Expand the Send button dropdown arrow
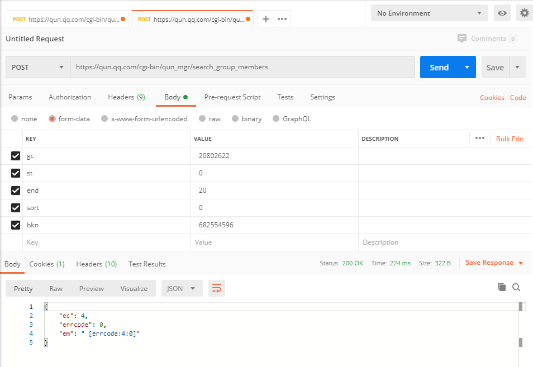The height and width of the screenshot is (367, 533). pos(467,67)
